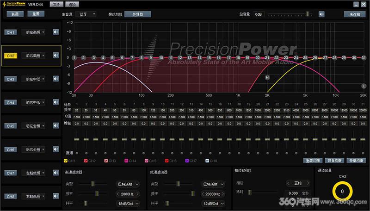Toggle the CH6 curve checkbox

[166, 161]
